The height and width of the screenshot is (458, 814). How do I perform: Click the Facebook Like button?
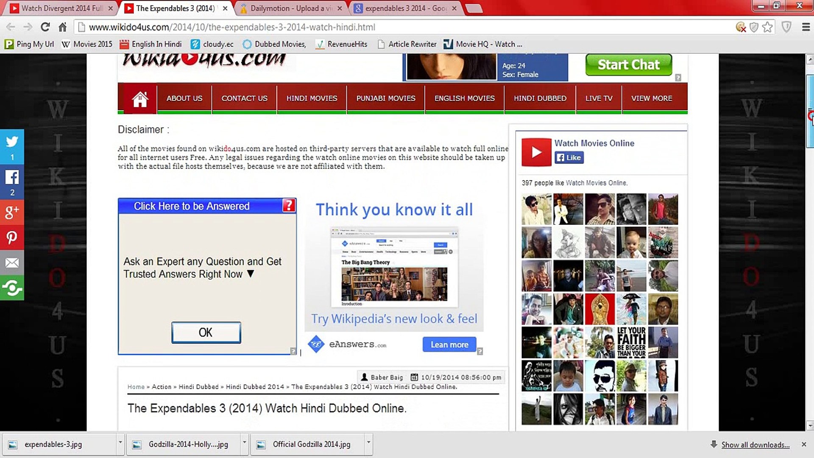click(569, 157)
